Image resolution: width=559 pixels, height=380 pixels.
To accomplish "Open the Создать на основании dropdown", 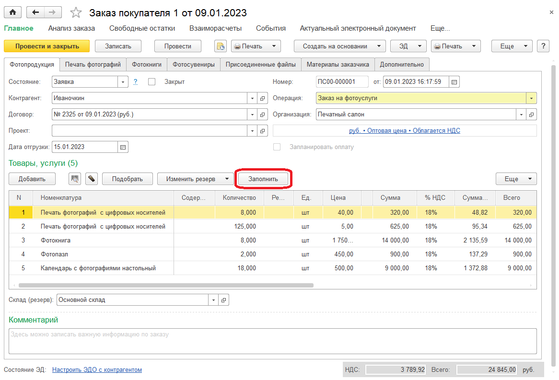I will coord(339,46).
